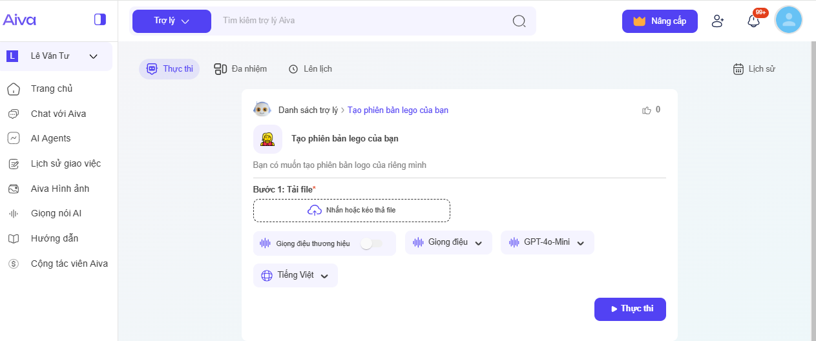Click the search magnifier icon

coord(519,21)
